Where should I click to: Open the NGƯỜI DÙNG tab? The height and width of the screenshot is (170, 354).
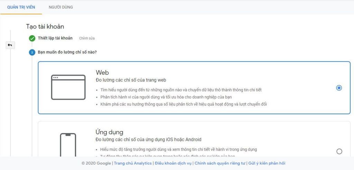click(61, 7)
